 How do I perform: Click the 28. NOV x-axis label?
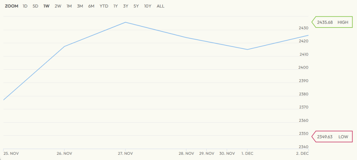coord(186,153)
